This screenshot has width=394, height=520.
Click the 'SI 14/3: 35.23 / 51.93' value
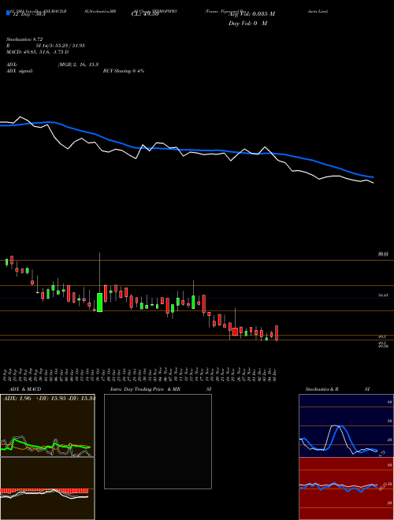(61, 46)
